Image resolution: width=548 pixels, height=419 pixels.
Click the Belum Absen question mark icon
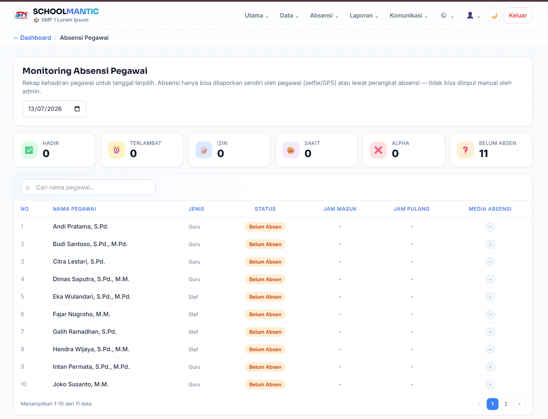coord(465,150)
